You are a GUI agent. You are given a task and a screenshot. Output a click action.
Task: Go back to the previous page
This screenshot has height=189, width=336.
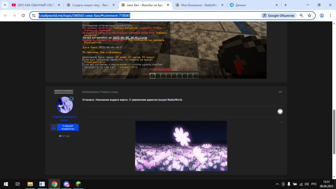click(x=6, y=15)
